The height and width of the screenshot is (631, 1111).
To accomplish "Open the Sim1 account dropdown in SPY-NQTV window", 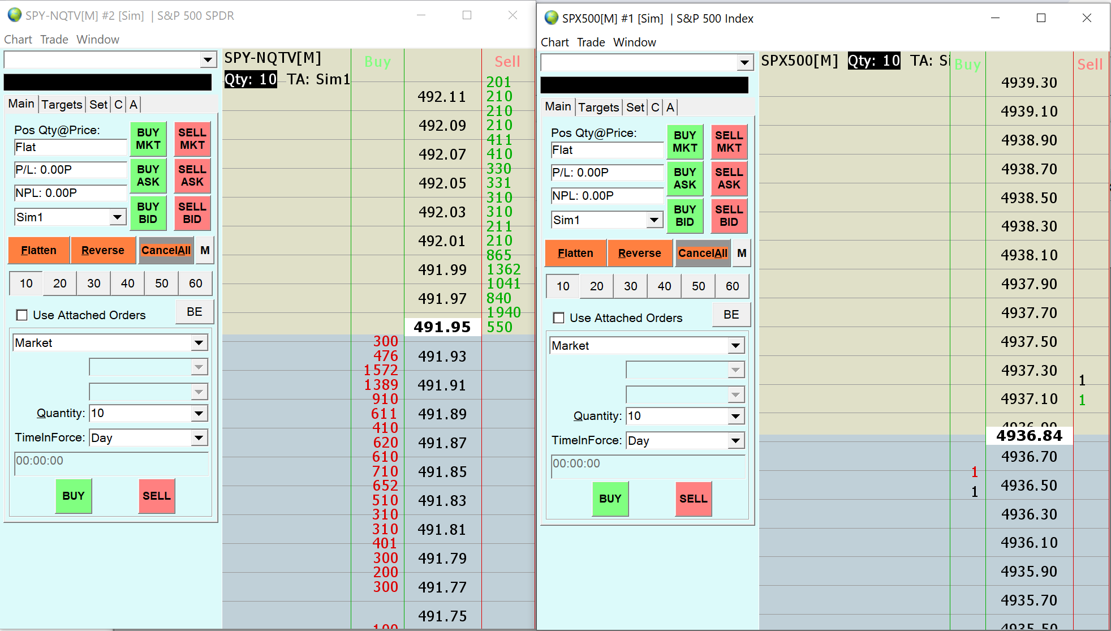I will (117, 217).
